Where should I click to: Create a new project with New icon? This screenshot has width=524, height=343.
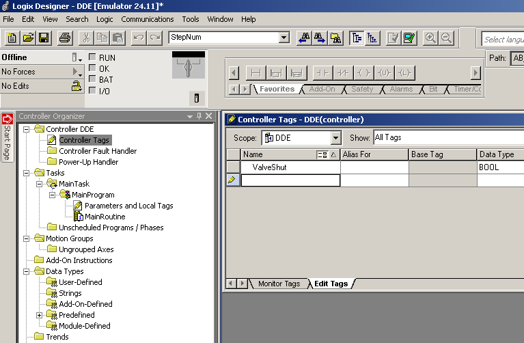12,38
